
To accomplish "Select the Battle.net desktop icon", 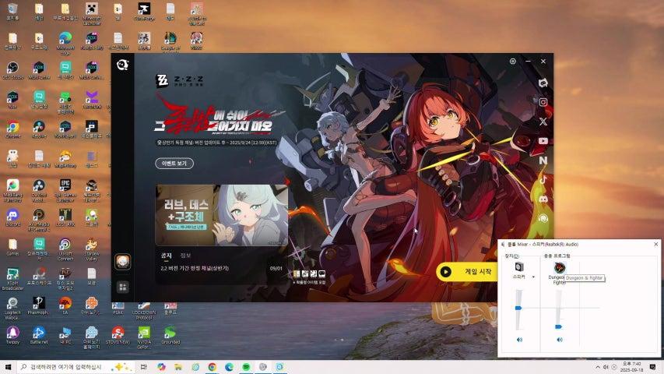I will [39, 335].
